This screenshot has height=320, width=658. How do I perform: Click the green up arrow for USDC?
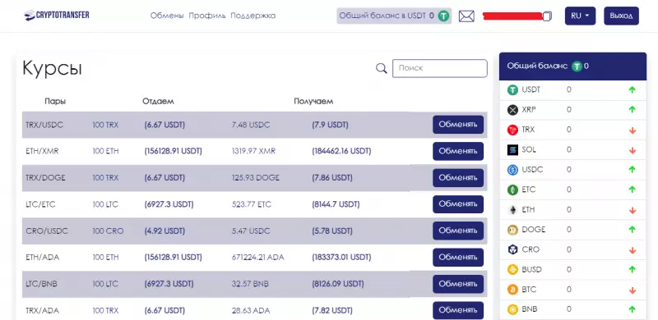pyautogui.click(x=633, y=170)
